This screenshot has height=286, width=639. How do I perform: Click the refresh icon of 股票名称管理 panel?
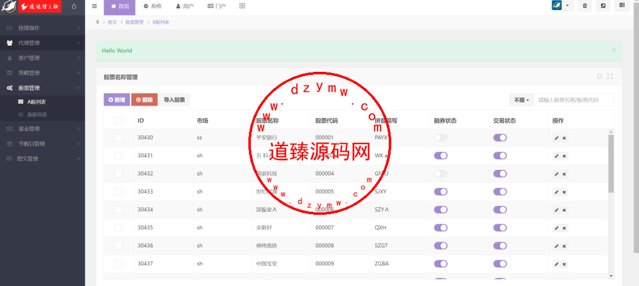click(599, 76)
